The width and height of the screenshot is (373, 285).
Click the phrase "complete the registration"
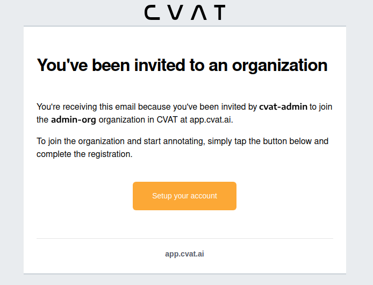coord(83,154)
